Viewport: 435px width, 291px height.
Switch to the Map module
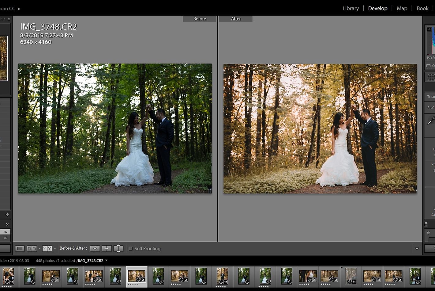click(x=402, y=8)
